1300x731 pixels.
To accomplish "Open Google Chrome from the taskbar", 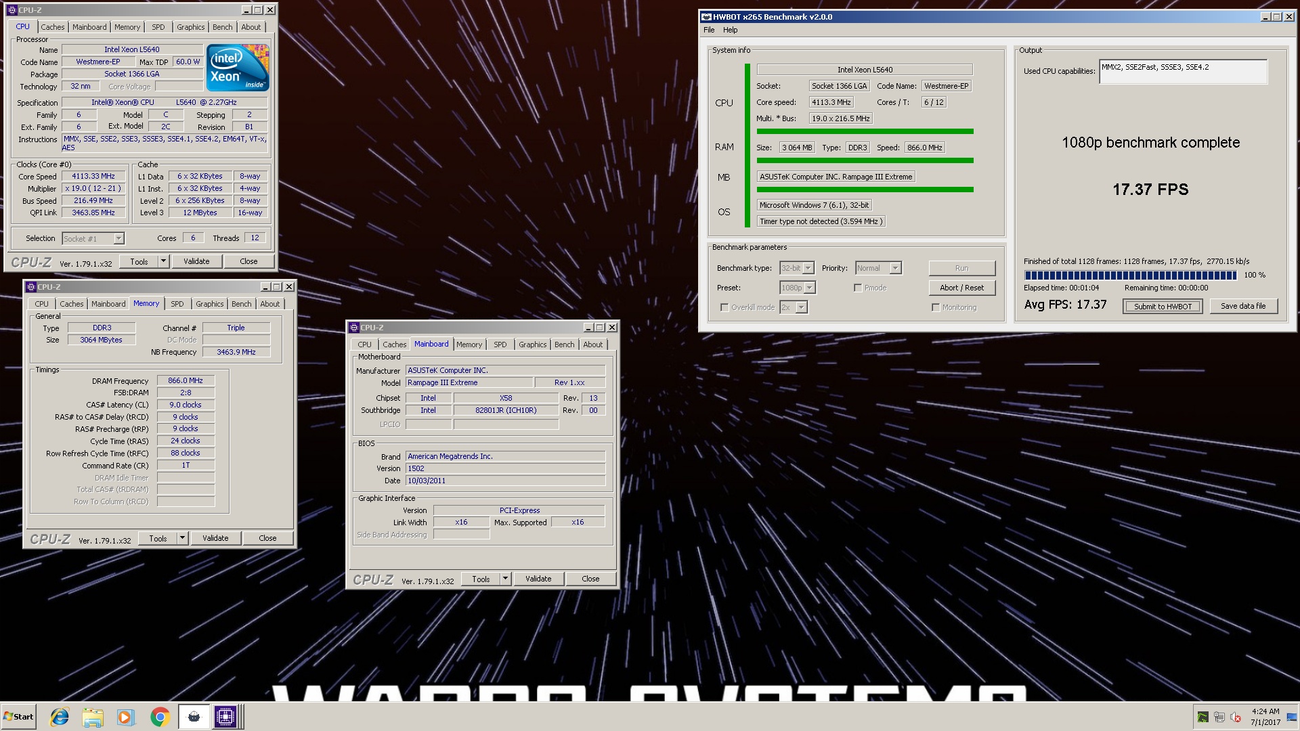I will coord(160,717).
